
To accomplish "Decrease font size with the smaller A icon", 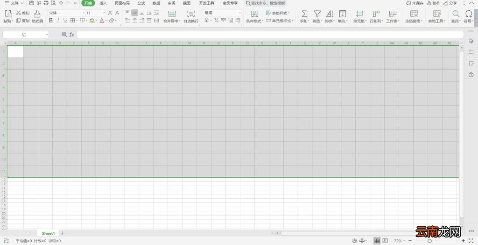I will tap(117, 13).
